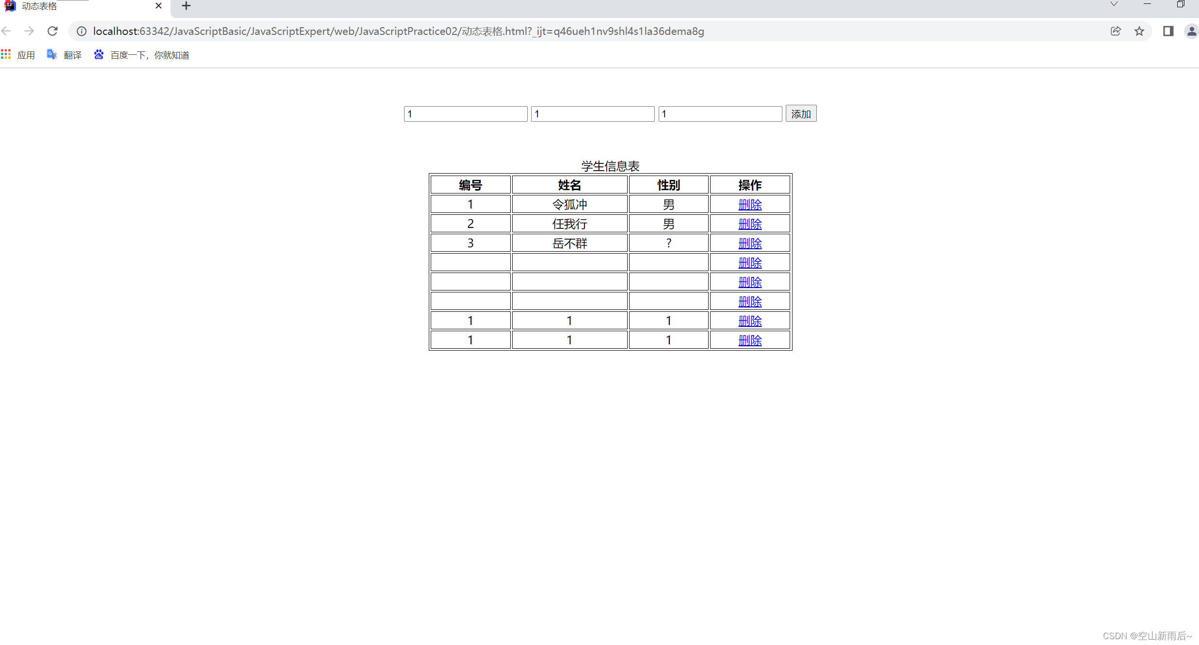Focus the first input field
Viewport: 1199px width, 645px height.
click(465, 114)
